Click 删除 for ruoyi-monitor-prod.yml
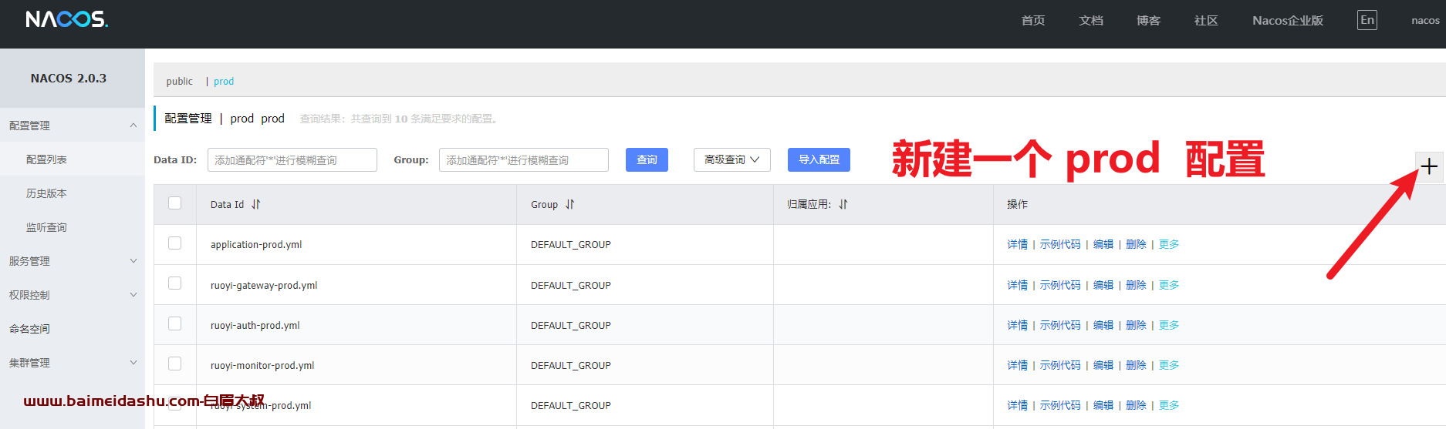The height and width of the screenshot is (429, 1446). 1136,365
